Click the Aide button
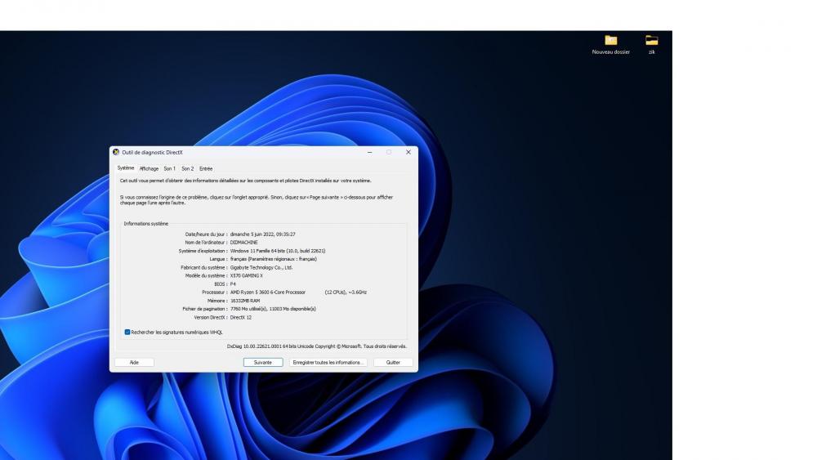 pos(134,362)
